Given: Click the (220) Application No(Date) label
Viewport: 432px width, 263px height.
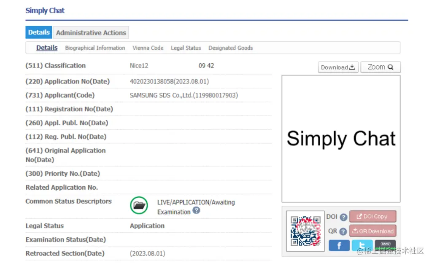Looking at the screenshot, I should click(67, 81).
